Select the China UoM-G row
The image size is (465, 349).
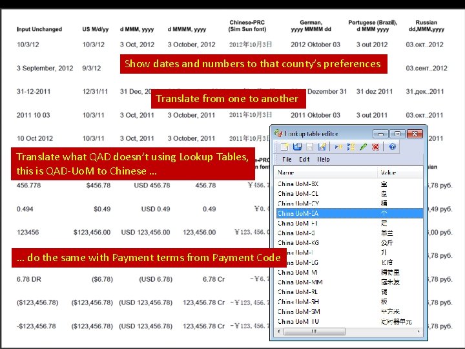coord(349,233)
